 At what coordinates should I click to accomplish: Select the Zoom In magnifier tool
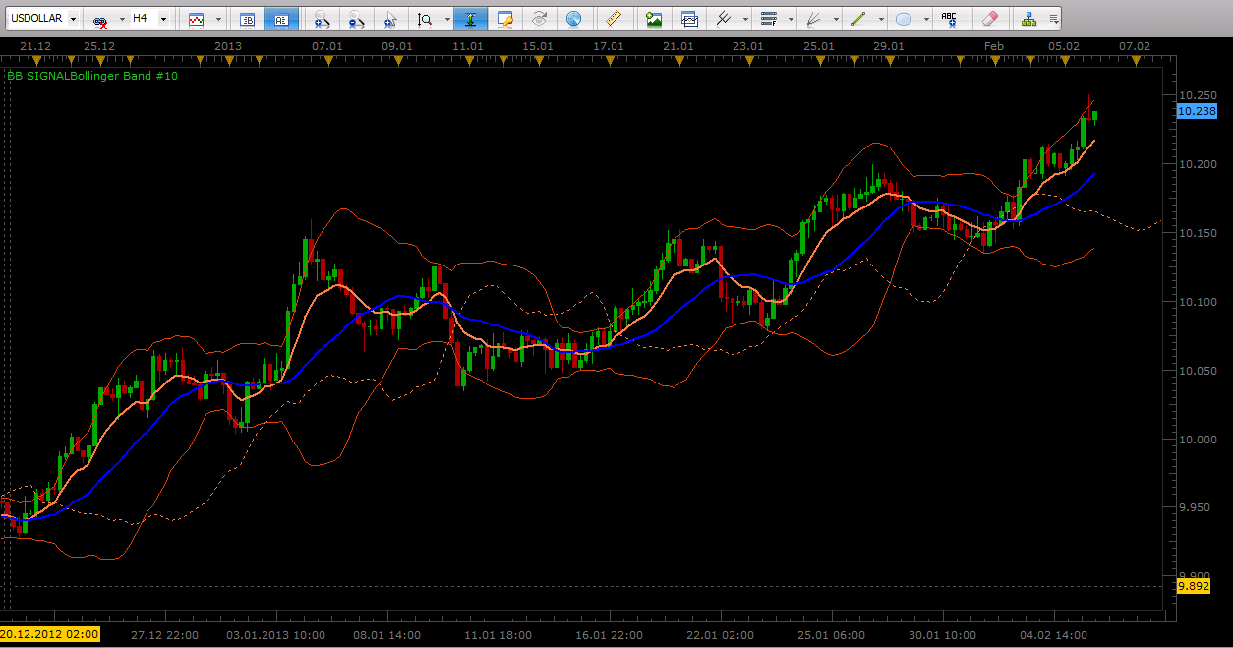(x=321, y=18)
